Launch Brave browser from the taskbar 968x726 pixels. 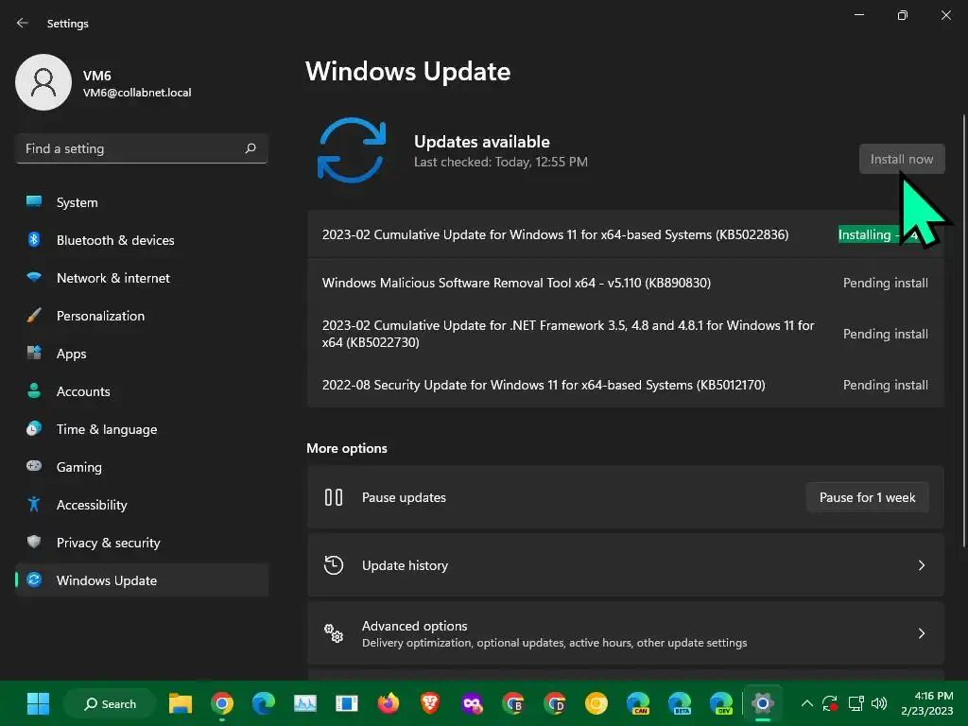430,703
